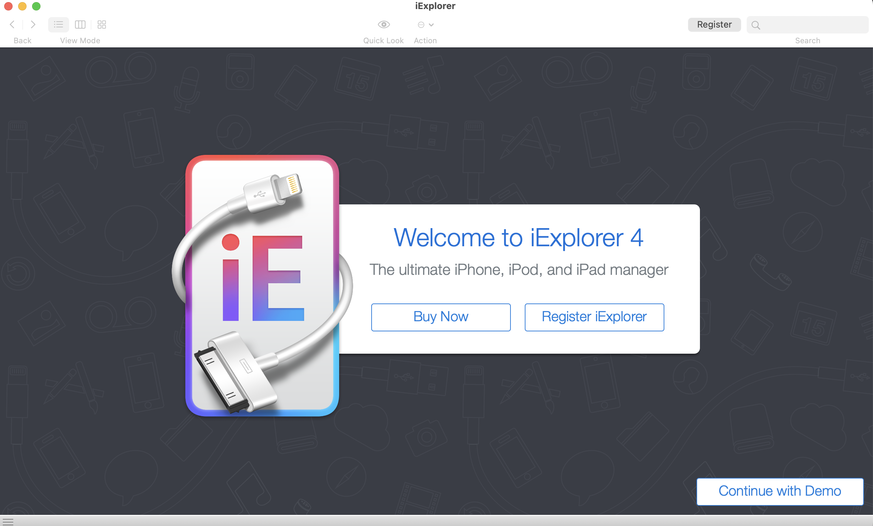Switch to list view mode
This screenshot has width=873, height=526.
(x=59, y=24)
